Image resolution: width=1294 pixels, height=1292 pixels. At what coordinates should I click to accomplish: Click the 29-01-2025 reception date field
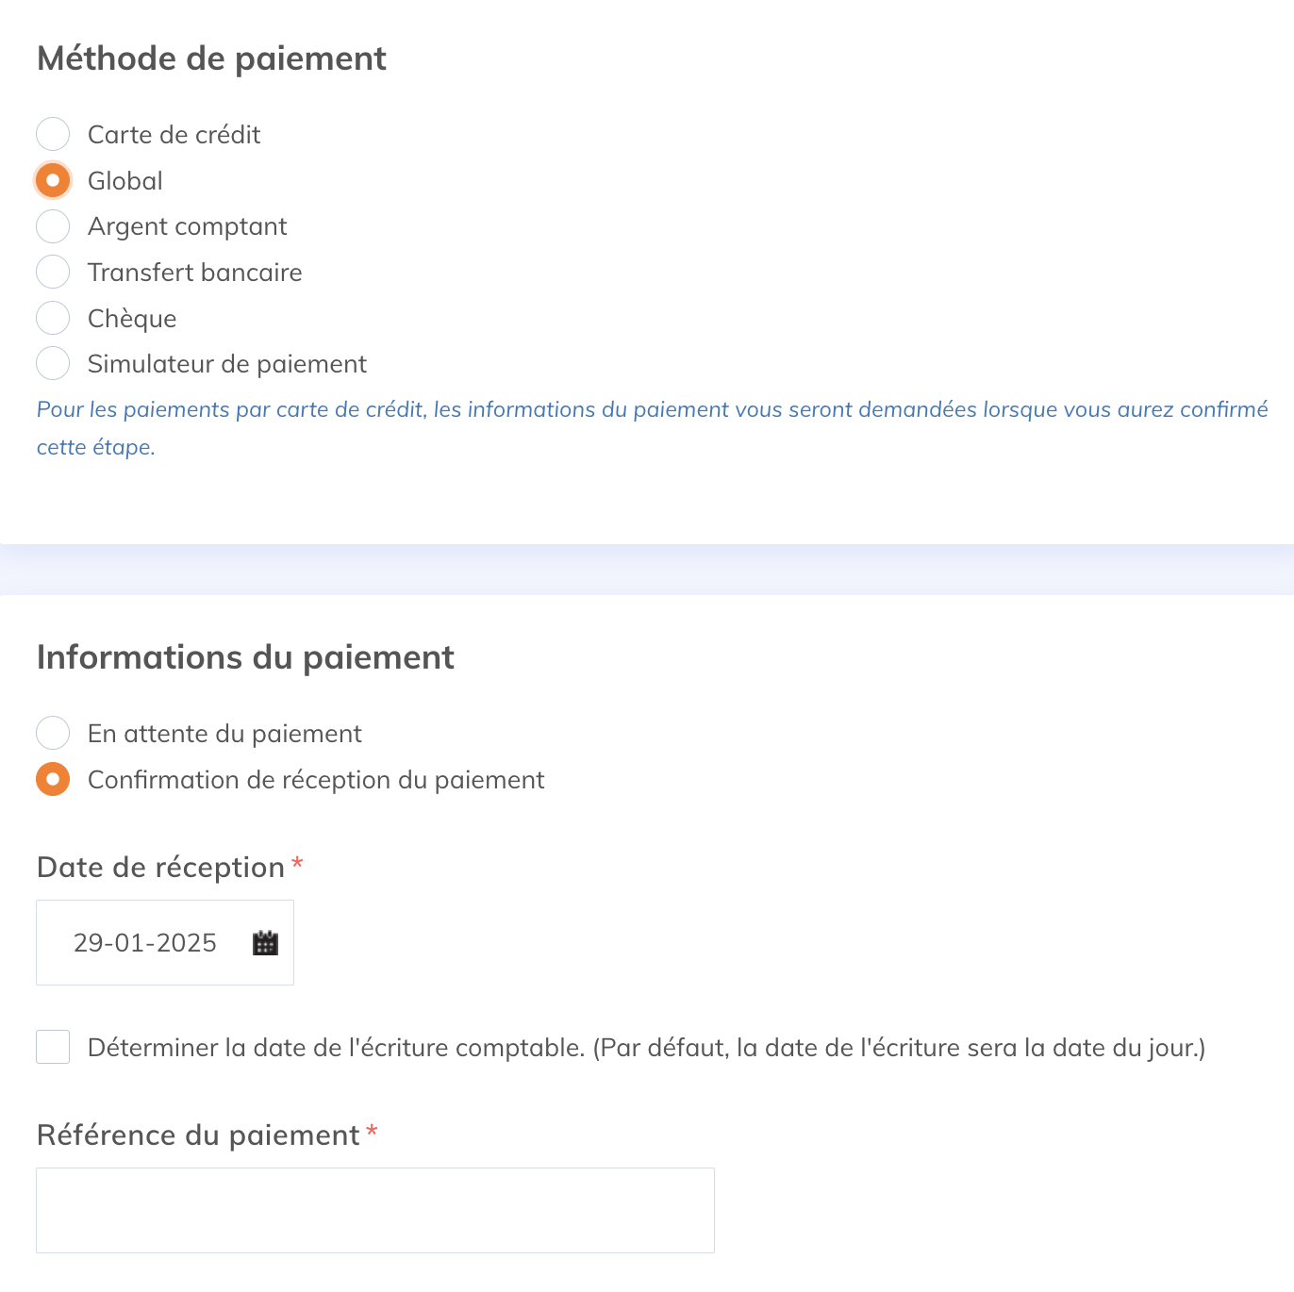[145, 943]
